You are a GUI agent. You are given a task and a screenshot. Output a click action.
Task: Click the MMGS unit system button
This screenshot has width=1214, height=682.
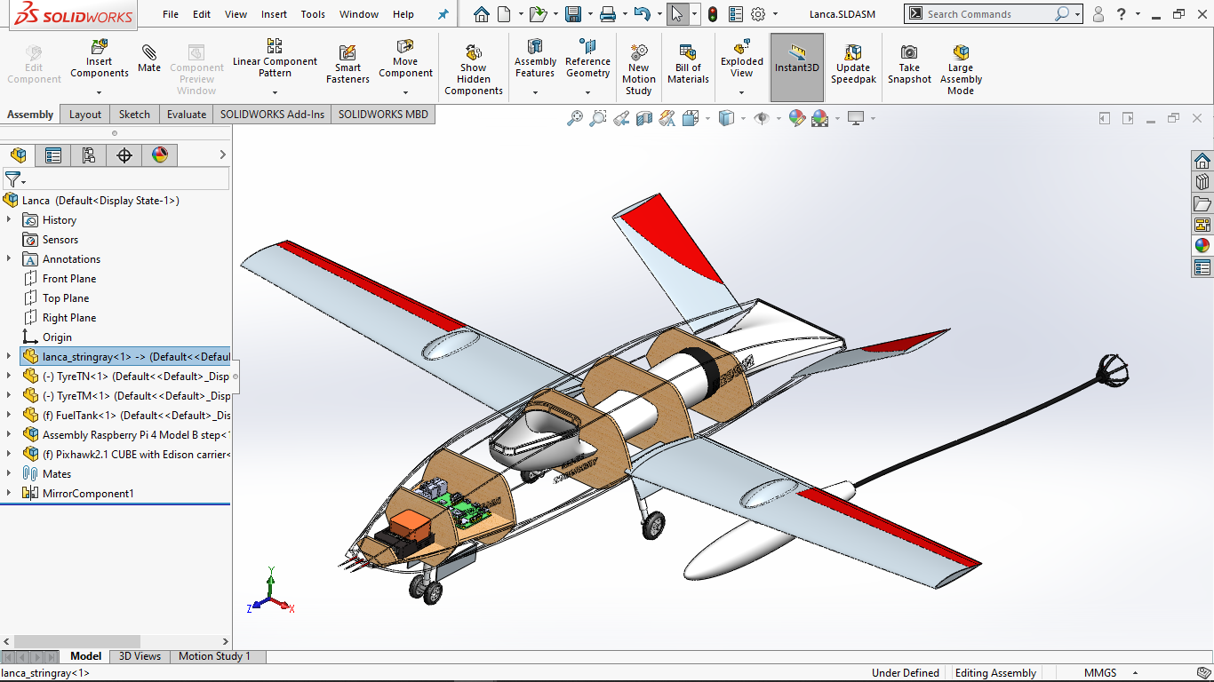tap(1100, 673)
